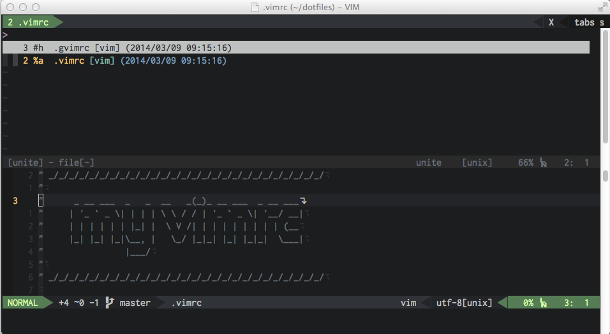Click '[unix]' in the unite statusline
The width and height of the screenshot is (610, 334).
pos(477,163)
